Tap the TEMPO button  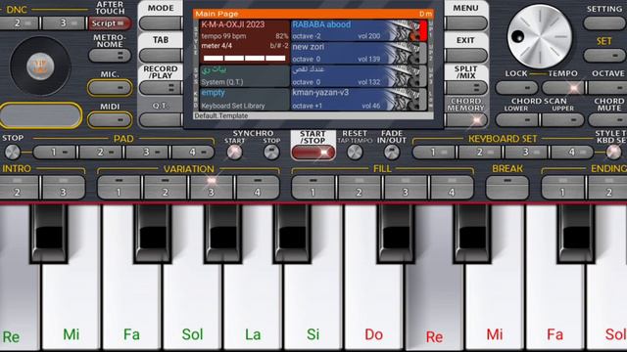(x=563, y=87)
